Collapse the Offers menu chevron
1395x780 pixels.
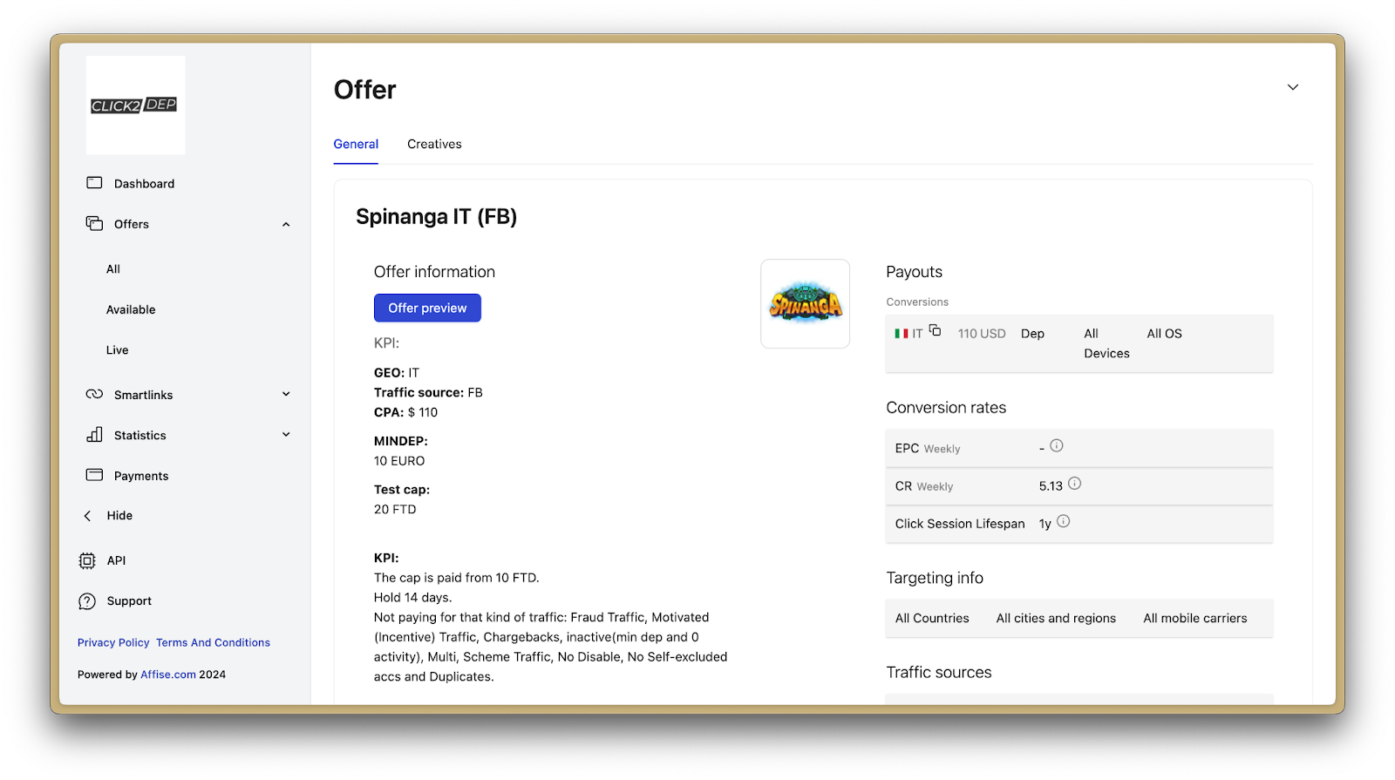[x=286, y=225]
